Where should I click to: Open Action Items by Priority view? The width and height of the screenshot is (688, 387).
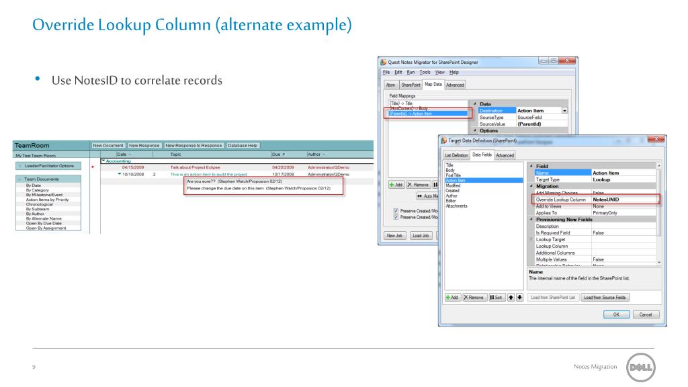[48, 200]
